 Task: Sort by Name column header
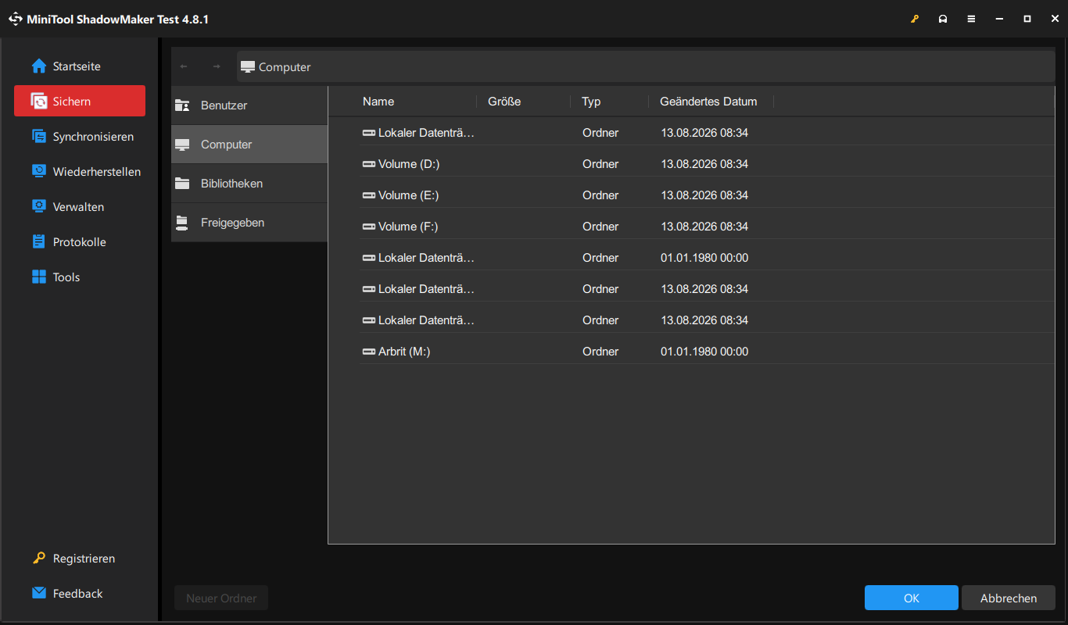coord(378,102)
